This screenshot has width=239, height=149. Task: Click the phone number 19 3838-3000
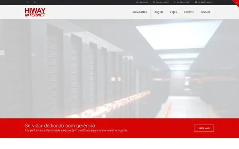click(182, 2)
